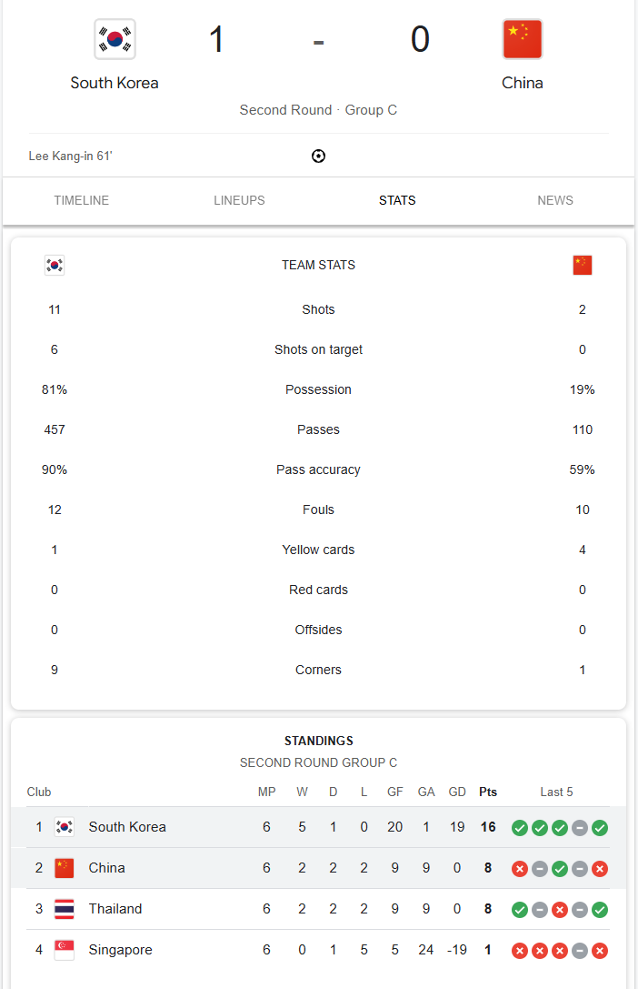
Task: Go to the News tab
Action: pos(555,201)
